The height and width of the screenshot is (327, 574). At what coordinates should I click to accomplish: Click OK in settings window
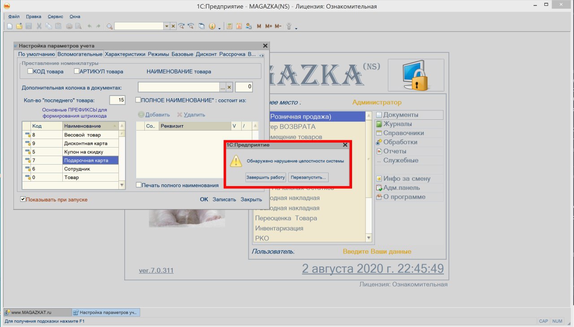(204, 200)
